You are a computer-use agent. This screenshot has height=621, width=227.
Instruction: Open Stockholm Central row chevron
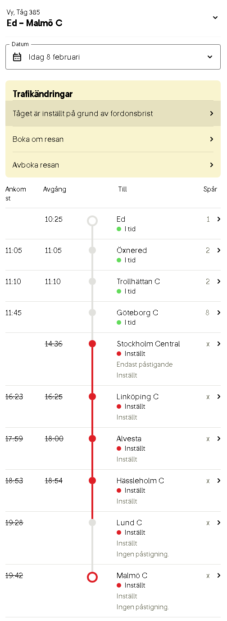(x=218, y=344)
